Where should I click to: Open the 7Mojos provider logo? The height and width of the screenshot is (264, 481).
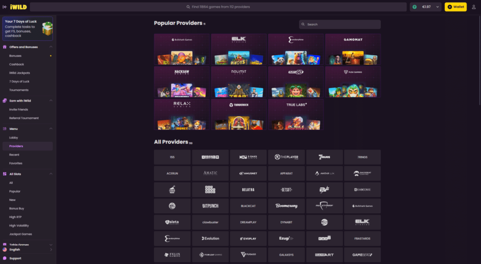[x=324, y=157]
